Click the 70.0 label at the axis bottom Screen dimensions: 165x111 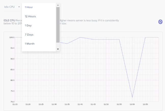coord(12,102)
